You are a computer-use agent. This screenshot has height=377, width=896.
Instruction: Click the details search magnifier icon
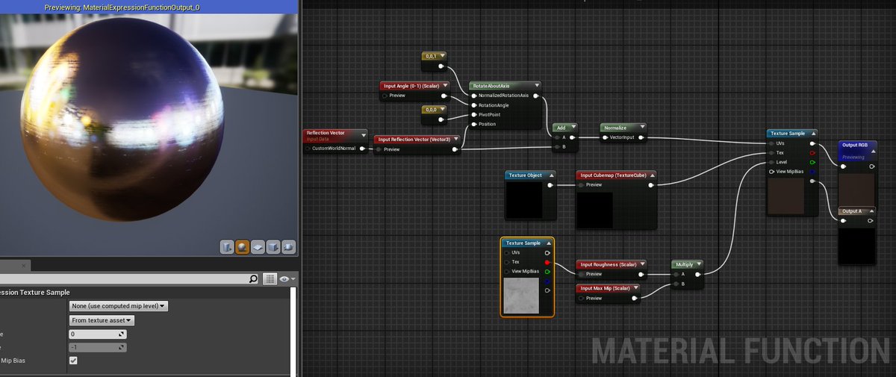(x=253, y=279)
